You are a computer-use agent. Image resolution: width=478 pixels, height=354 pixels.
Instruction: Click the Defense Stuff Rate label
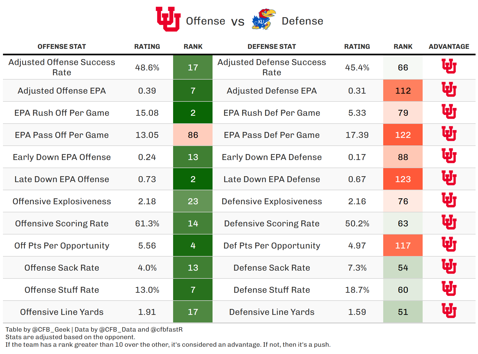click(272, 290)
